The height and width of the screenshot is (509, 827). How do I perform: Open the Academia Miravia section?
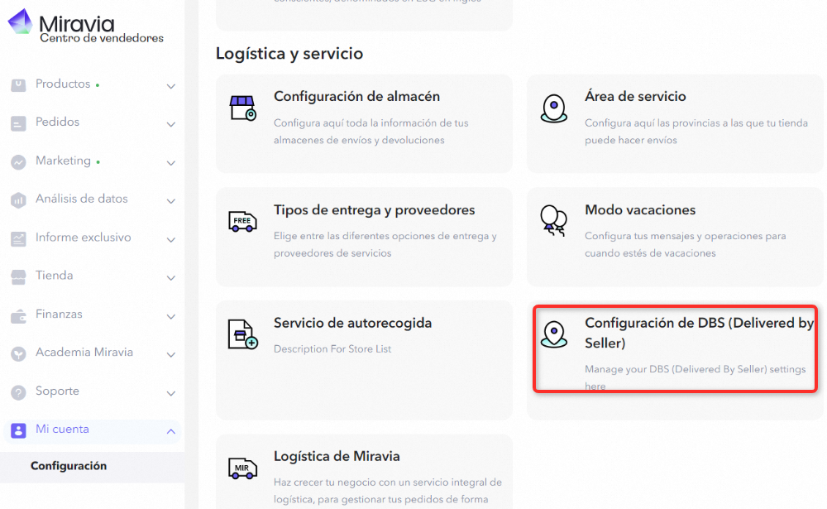[x=84, y=353]
